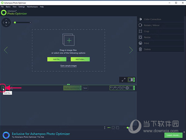186x140 pixels.
Task: Pan image down with navigation pad
Action: click(x=6, y=25)
